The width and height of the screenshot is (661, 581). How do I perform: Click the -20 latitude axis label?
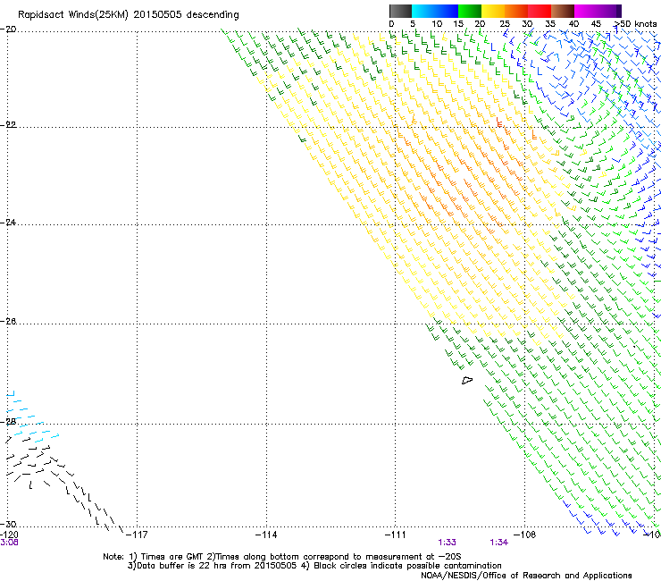[8, 29]
